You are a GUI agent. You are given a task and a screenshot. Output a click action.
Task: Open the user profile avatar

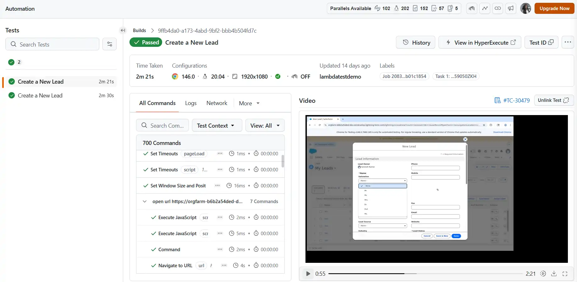click(x=525, y=8)
